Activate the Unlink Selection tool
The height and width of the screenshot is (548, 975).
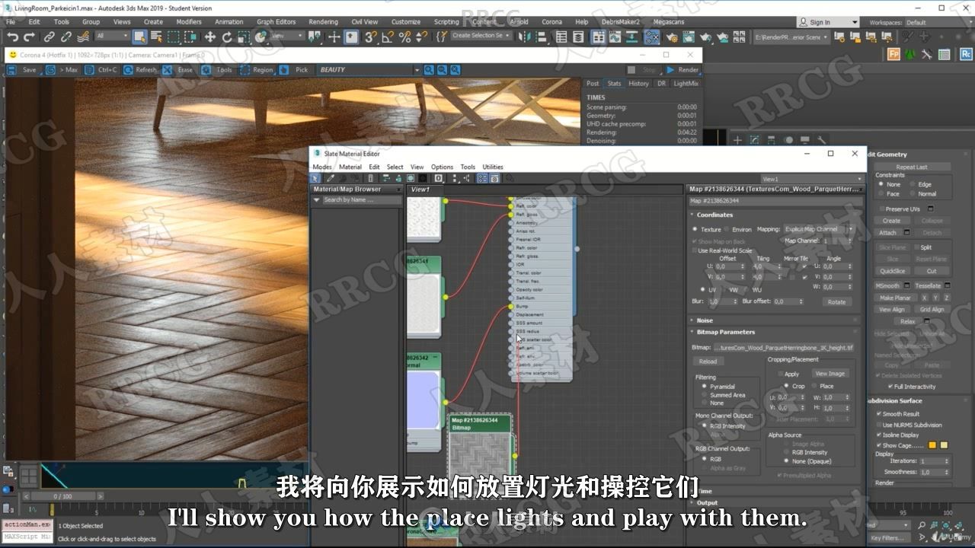(x=66, y=37)
